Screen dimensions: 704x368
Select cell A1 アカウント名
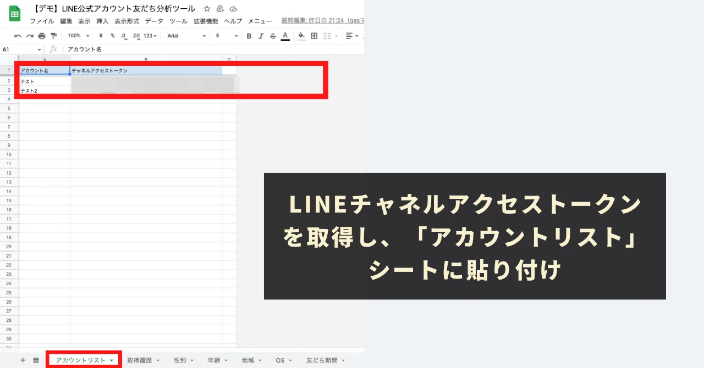tap(45, 70)
